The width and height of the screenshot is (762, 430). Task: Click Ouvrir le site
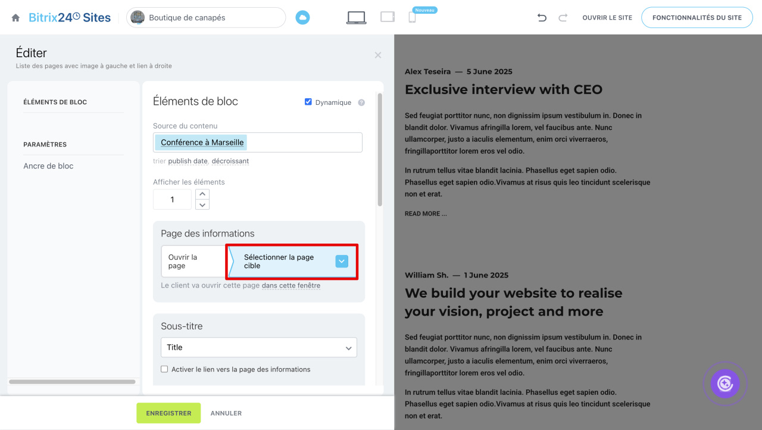pos(607,18)
